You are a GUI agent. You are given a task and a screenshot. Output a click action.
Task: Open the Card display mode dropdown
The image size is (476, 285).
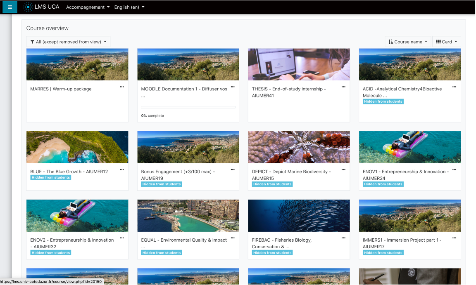click(x=447, y=42)
